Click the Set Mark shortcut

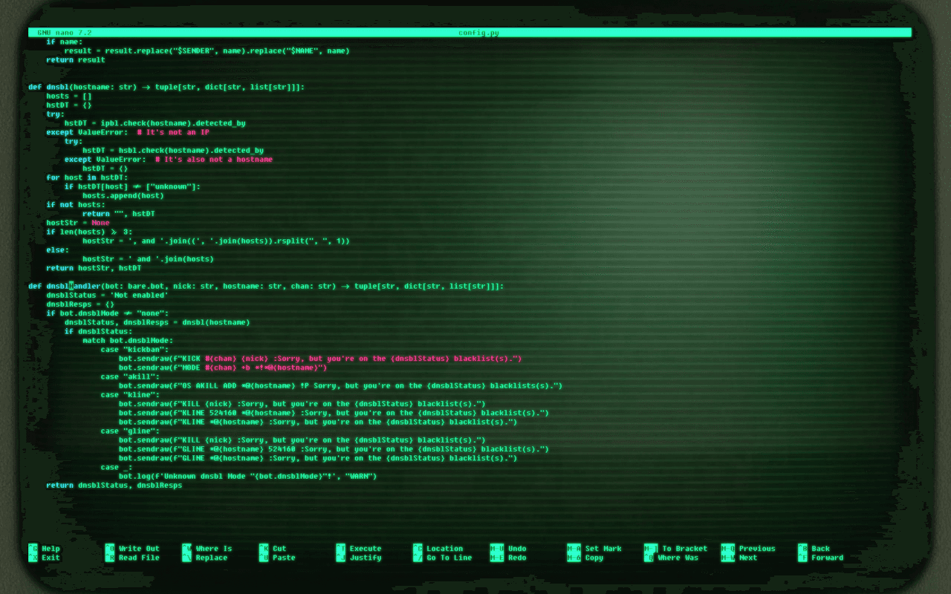[x=603, y=549]
